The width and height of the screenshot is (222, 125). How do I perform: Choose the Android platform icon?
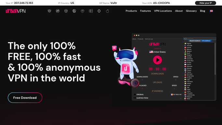(99, 11)
